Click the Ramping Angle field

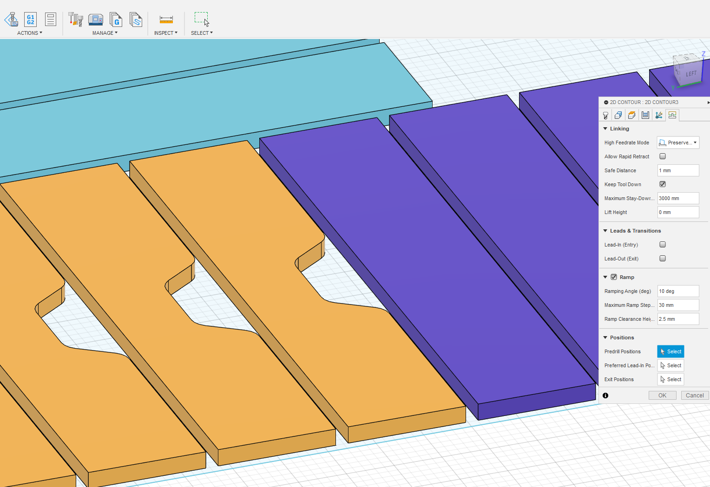point(678,291)
